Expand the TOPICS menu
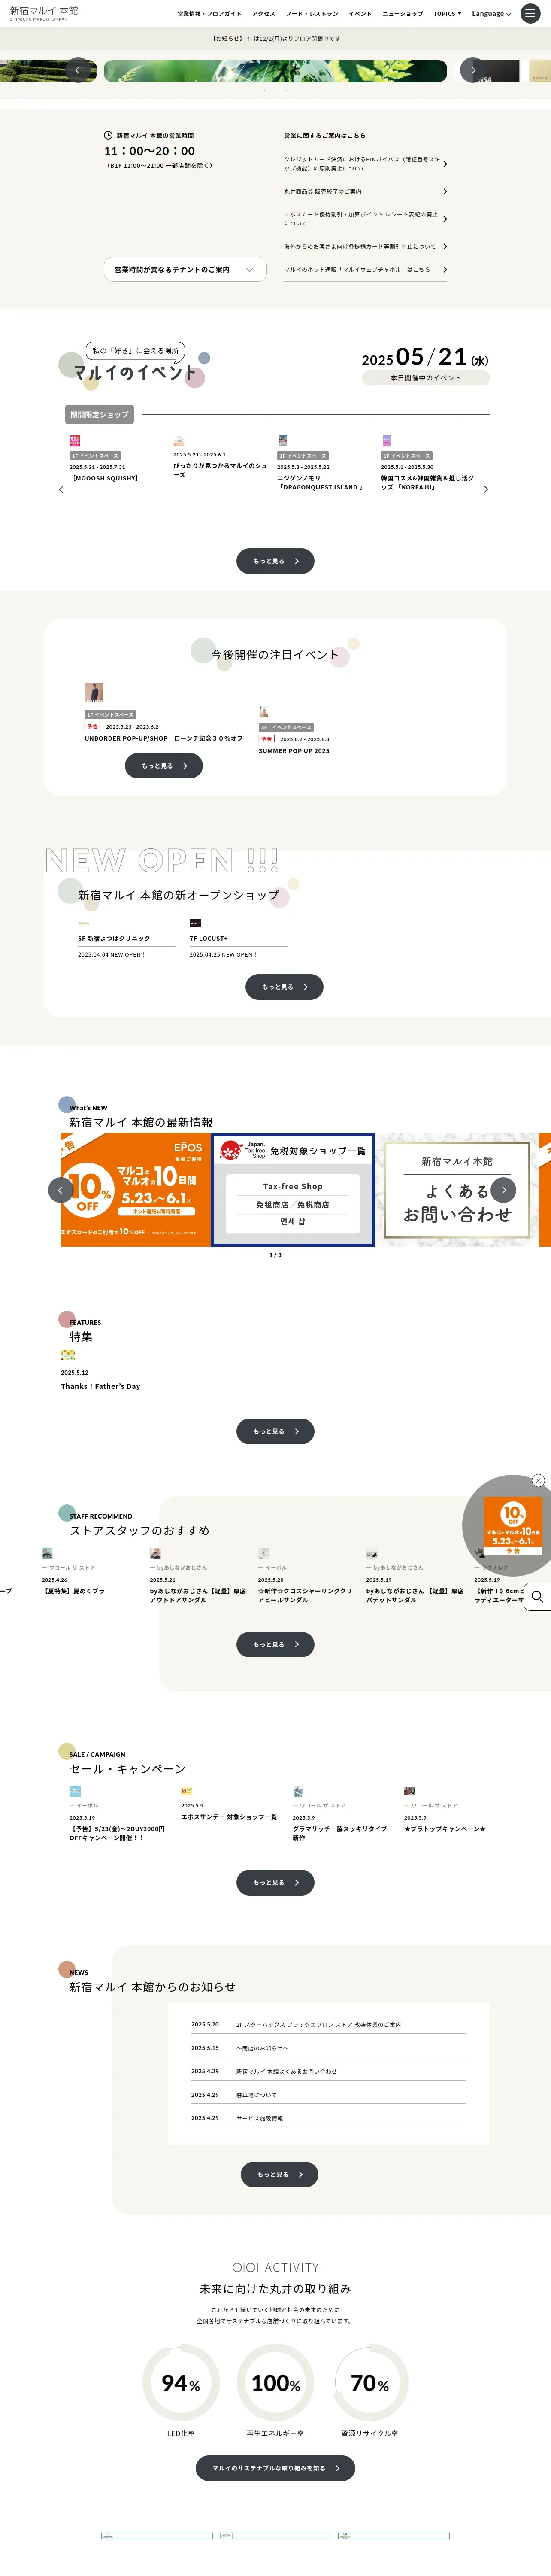 pos(447,14)
